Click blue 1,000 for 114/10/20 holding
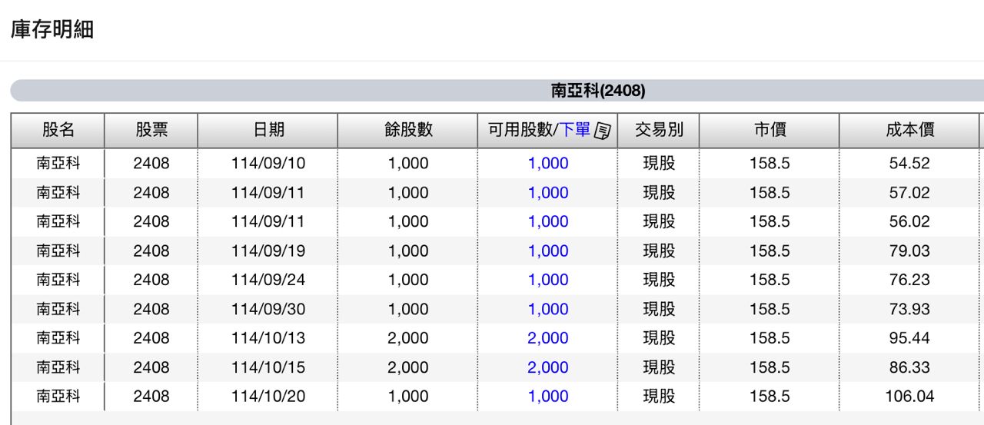 click(547, 397)
